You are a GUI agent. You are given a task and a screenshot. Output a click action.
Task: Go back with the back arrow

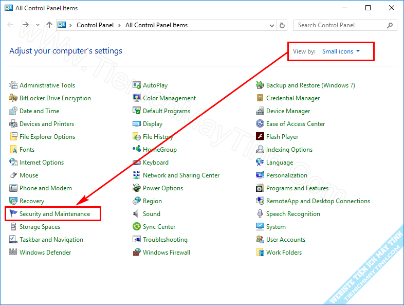click(10, 25)
